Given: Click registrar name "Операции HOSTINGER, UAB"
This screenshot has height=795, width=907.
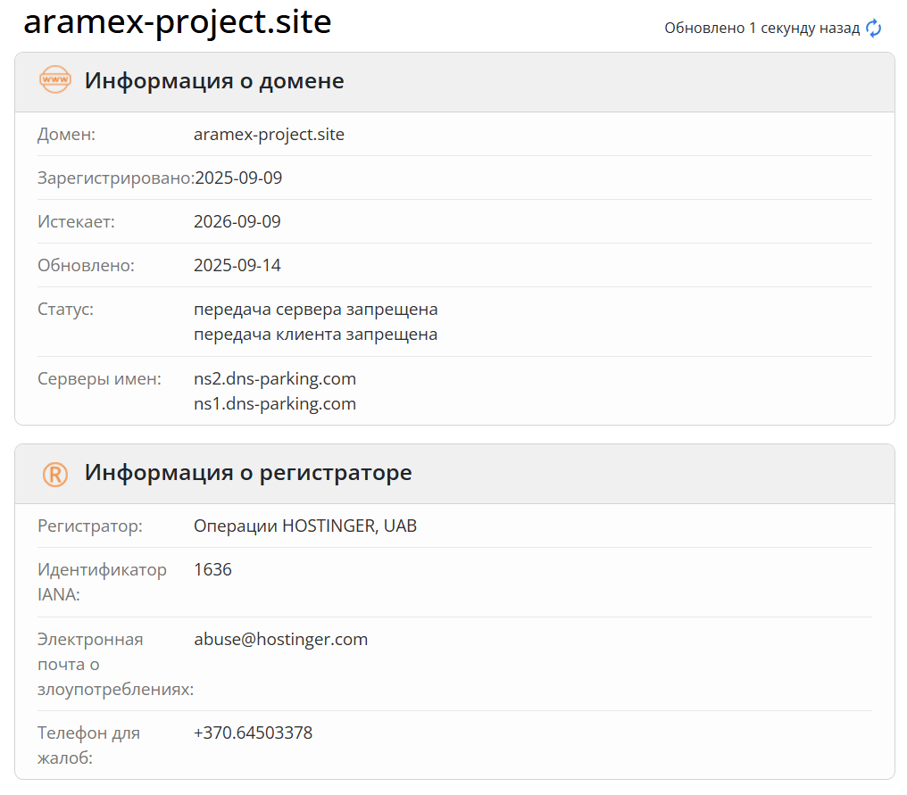Looking at the screenshot, I should [x=305, y=526].
